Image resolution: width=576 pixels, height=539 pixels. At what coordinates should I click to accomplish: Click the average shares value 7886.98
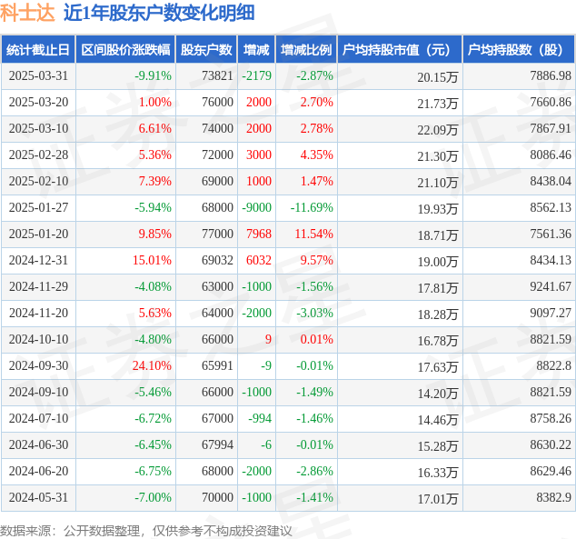(551, 75)
